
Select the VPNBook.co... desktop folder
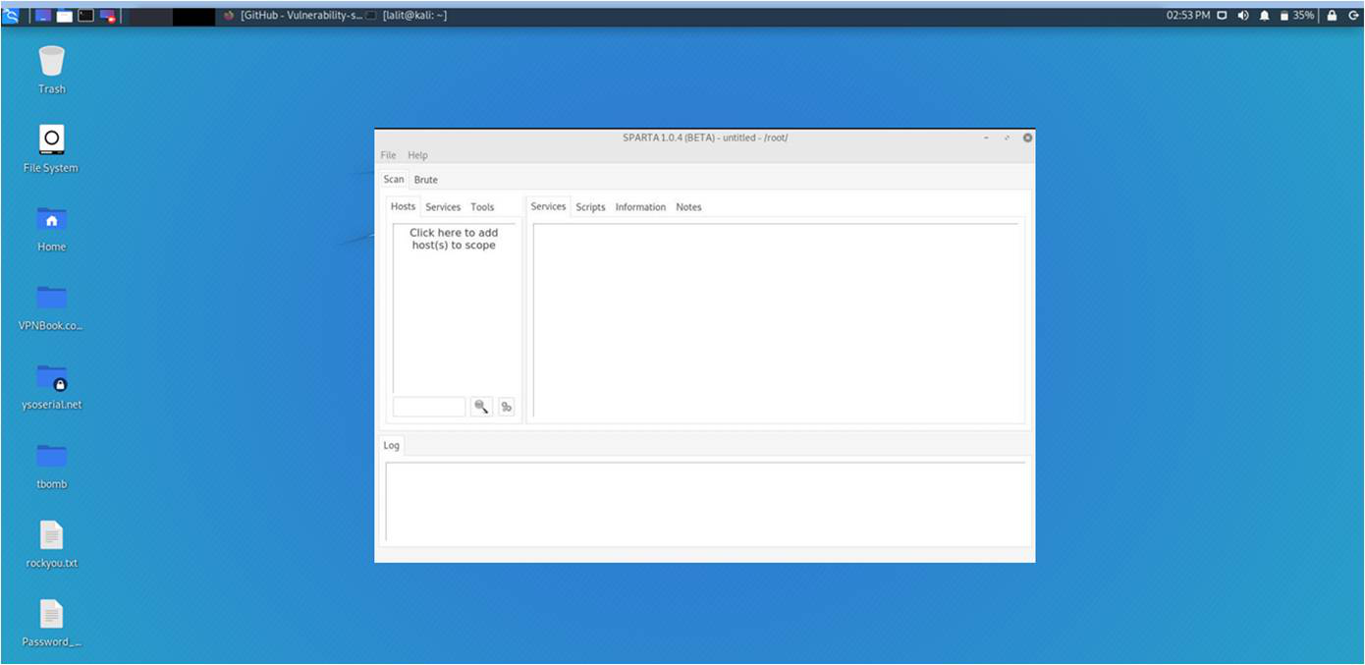coord(51,307)
